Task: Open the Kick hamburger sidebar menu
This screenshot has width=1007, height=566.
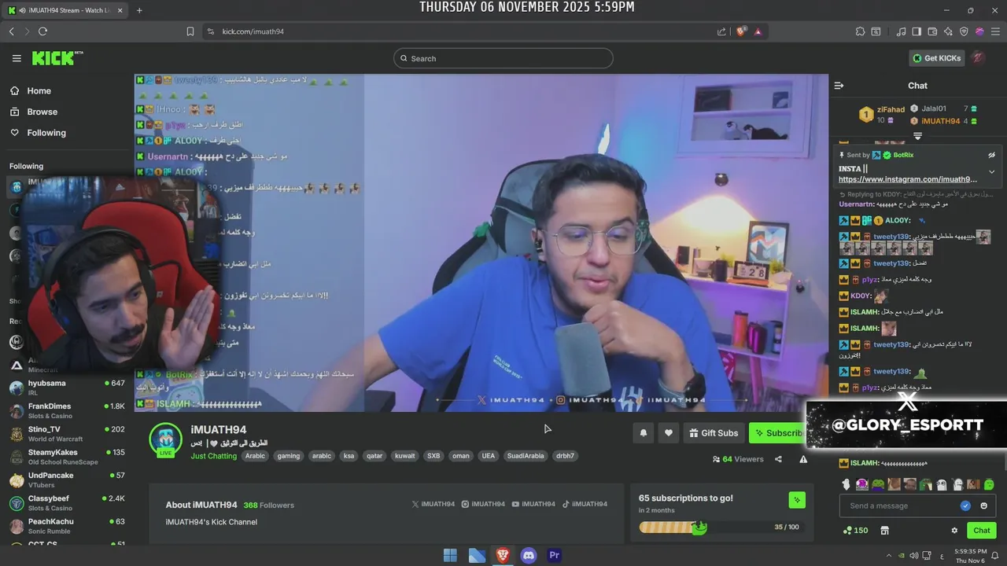Action: 17,58
